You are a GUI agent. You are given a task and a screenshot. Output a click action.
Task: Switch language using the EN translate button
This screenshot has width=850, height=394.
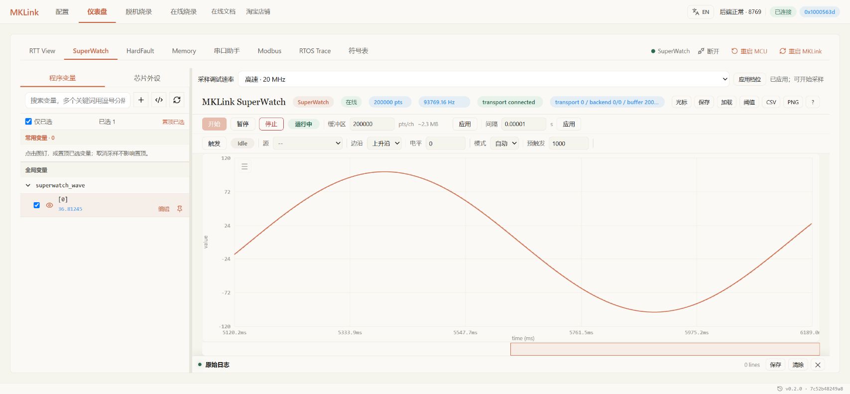click(701, 12)
